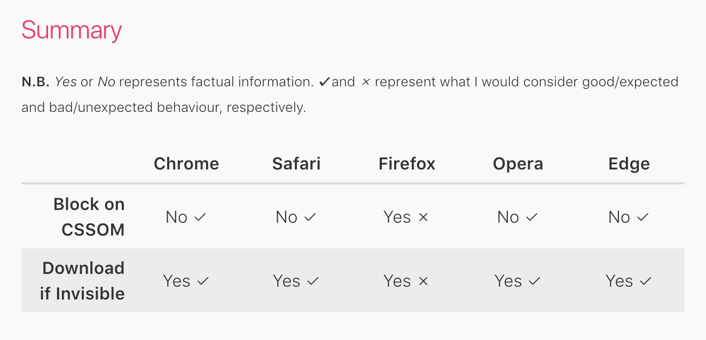Viewport: 706px width, 340px height.
Task: Click the checkmark in Safari's Download if Invisible cell
Action: point(312,281)
